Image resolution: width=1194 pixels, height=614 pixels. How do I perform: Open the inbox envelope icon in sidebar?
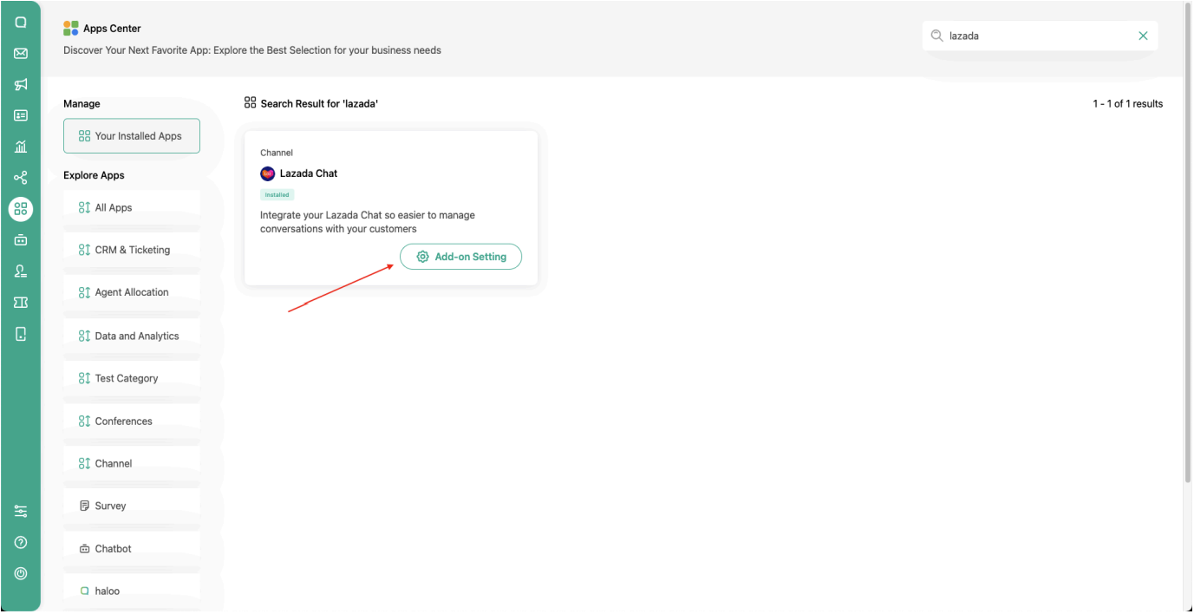coord(21,54)
